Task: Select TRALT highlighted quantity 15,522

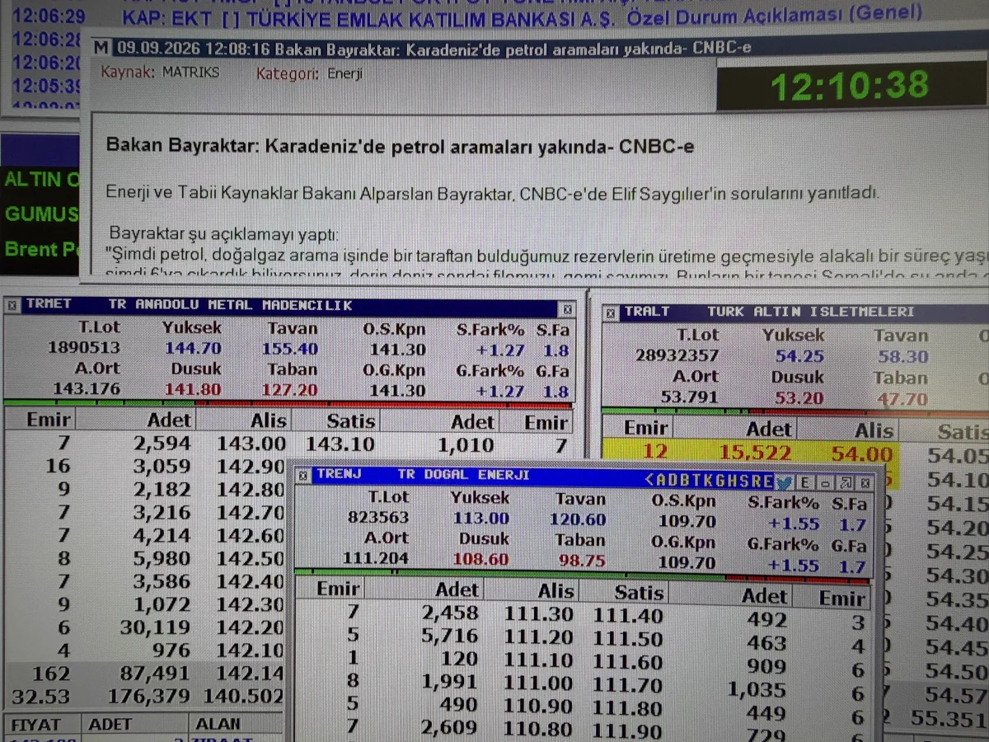Action: click(x=755, y=453)
